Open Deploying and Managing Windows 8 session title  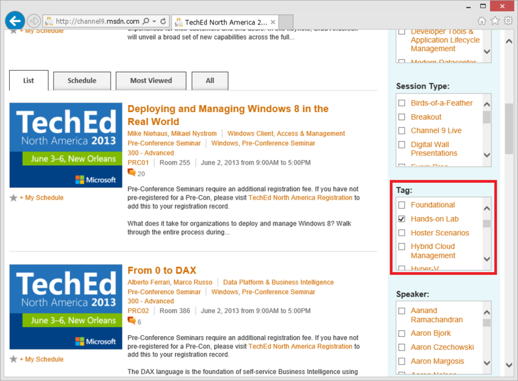tap(228, 115)
